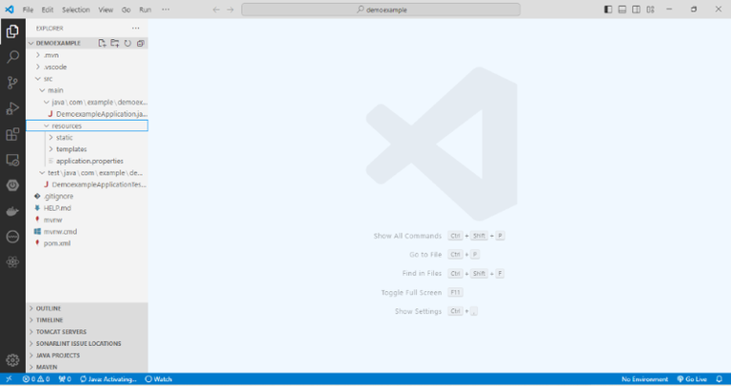
Task: Click the ports forwarded indicator in status bar
Action: click(65, 379)
